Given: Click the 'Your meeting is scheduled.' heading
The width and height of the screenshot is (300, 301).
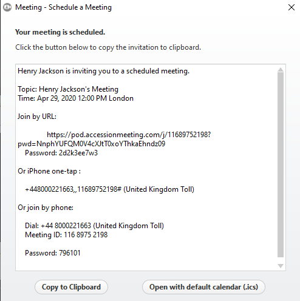Looking at the screenshot, I should (60, 32).
